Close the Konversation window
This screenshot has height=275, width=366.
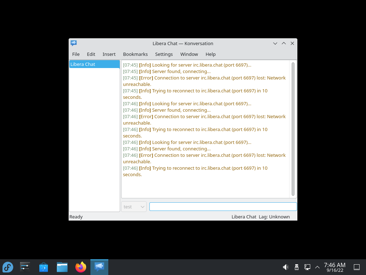(292, 43)
